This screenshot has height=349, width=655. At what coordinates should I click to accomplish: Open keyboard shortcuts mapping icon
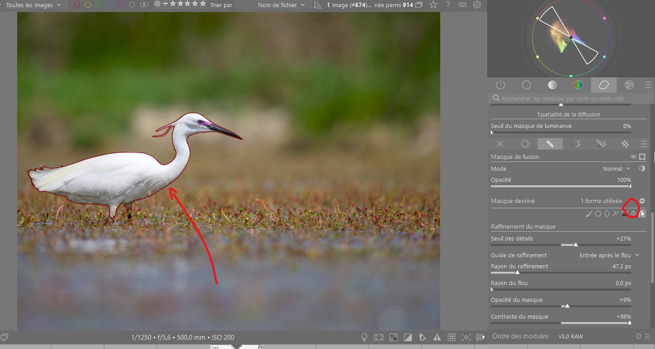pyautogui.click(x=462, y=5)
